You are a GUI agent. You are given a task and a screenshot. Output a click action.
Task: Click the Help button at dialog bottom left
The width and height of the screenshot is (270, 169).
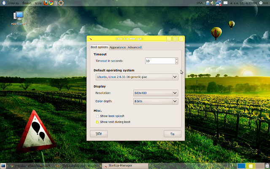(99, 134)
